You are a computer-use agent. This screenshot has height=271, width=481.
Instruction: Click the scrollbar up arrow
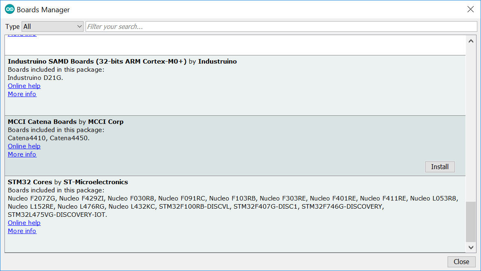tap(471, 41)
